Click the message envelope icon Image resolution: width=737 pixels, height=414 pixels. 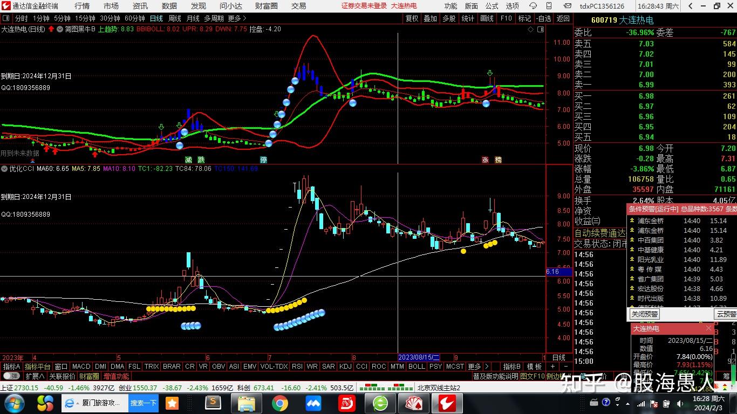coord(567,6)
